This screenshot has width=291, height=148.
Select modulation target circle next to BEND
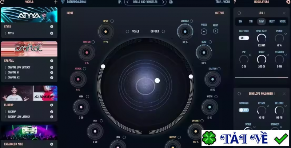pyautogui.click(x=210, y=42)
